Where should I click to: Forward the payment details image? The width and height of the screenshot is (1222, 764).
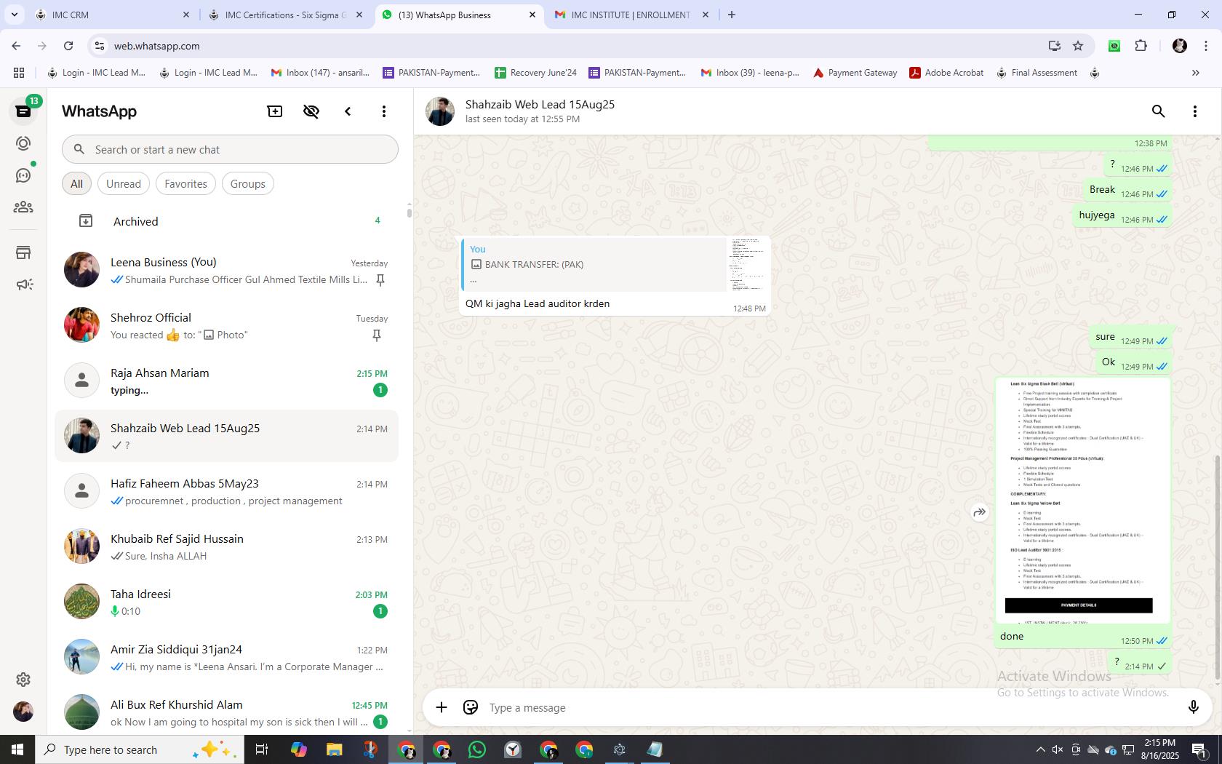pyautogui.click(x=980, y=512)
